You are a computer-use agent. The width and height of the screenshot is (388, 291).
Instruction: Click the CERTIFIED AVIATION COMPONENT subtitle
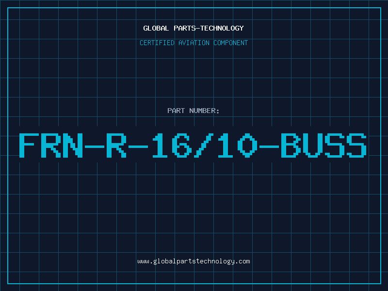(194, 43)
